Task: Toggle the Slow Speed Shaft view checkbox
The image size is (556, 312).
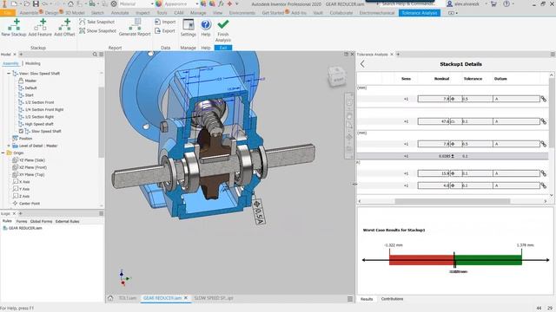Action: 21,131
